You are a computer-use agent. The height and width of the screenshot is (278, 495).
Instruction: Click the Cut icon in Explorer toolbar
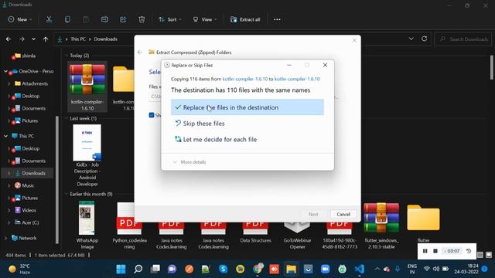coord(49,19)
